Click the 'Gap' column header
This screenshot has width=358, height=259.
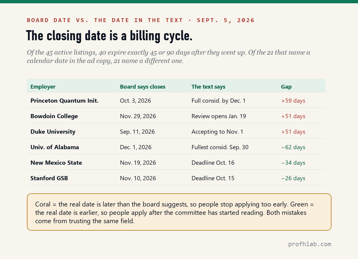click(x=286, y=87)
